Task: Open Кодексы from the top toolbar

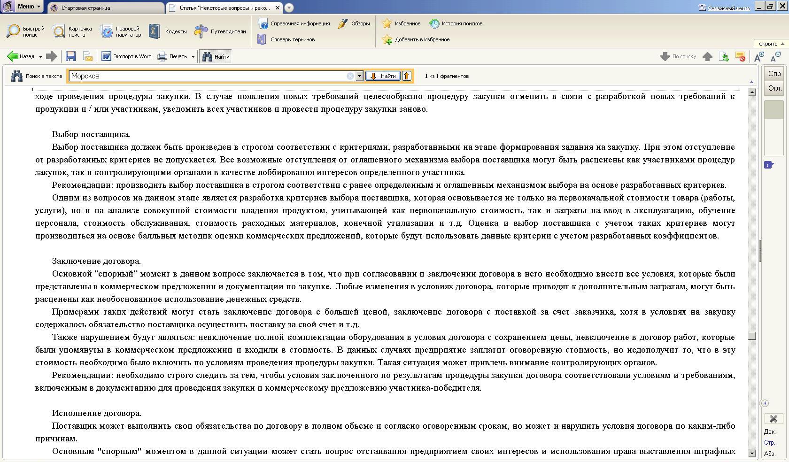Action: pyautogui.click(x=168, y=31)
